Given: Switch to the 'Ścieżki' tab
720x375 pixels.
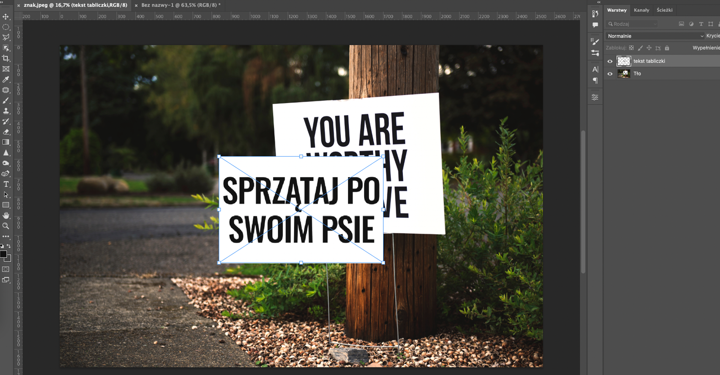Looking at the screenshot, I should pos(664,10).
